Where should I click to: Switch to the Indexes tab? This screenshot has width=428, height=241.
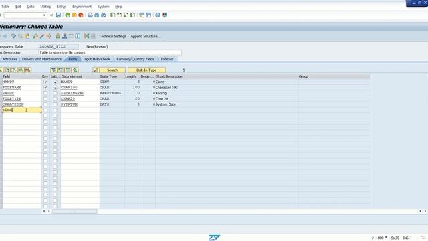point(167,59)
